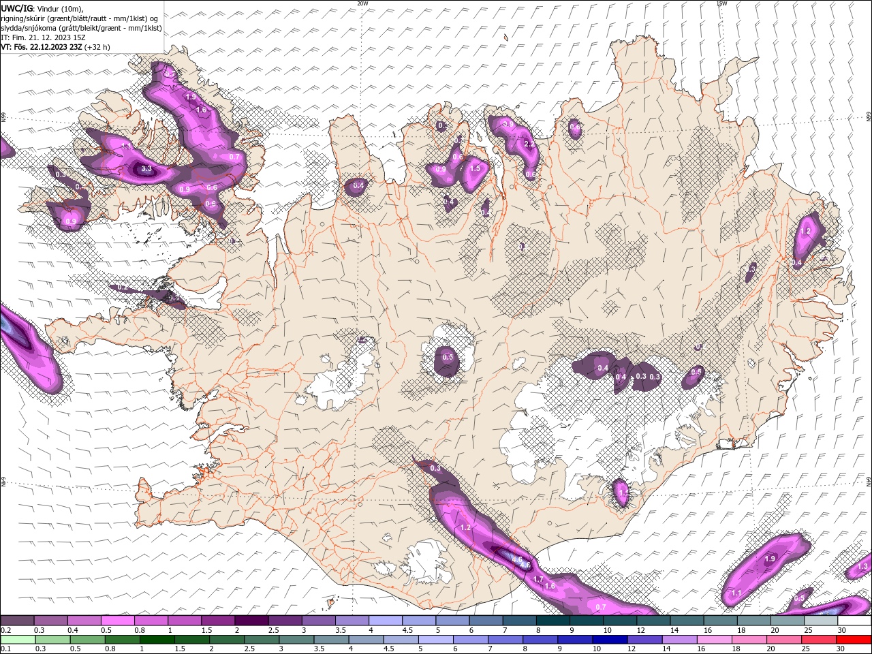Click the 1.7 precipitation value near south coast
Viewport: 872px width, 654px height.
[538, 580]
